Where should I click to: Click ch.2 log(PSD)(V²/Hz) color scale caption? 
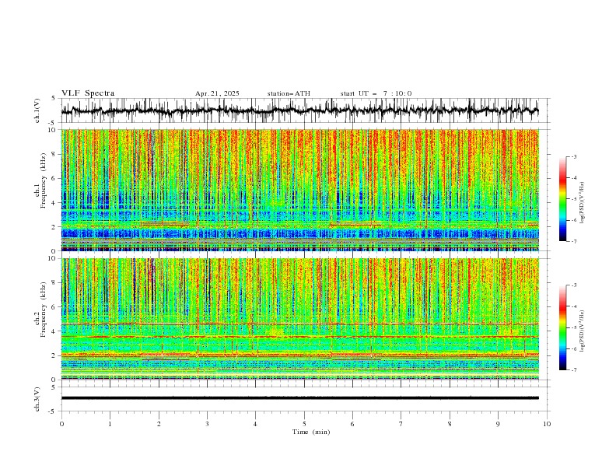tap(583, 331)
